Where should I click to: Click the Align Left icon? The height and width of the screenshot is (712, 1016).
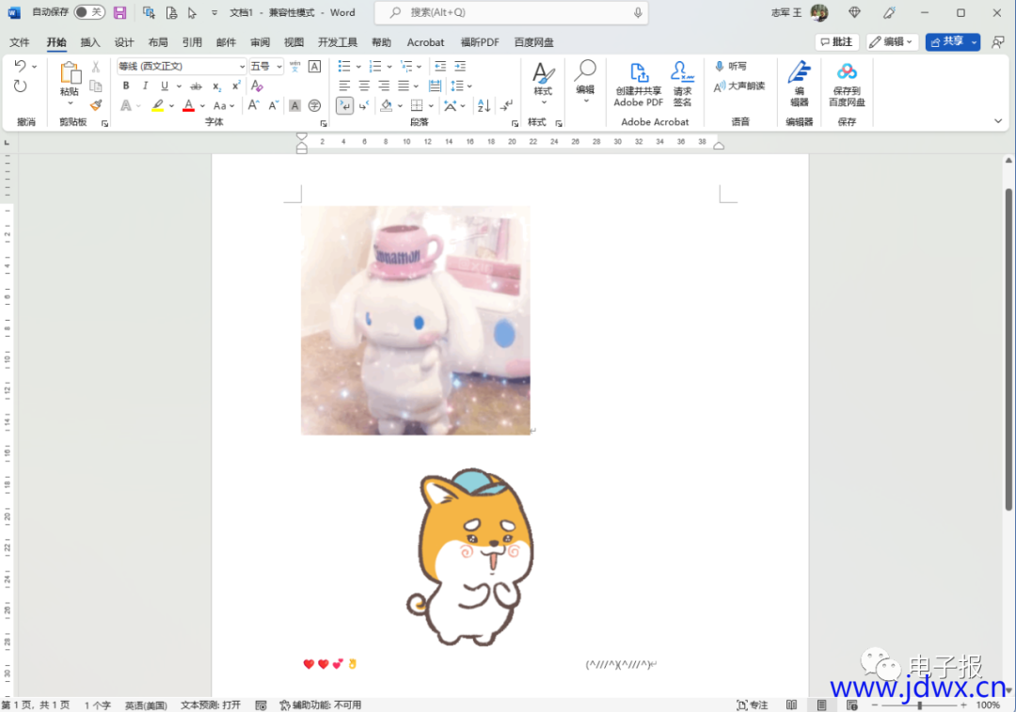344,86
